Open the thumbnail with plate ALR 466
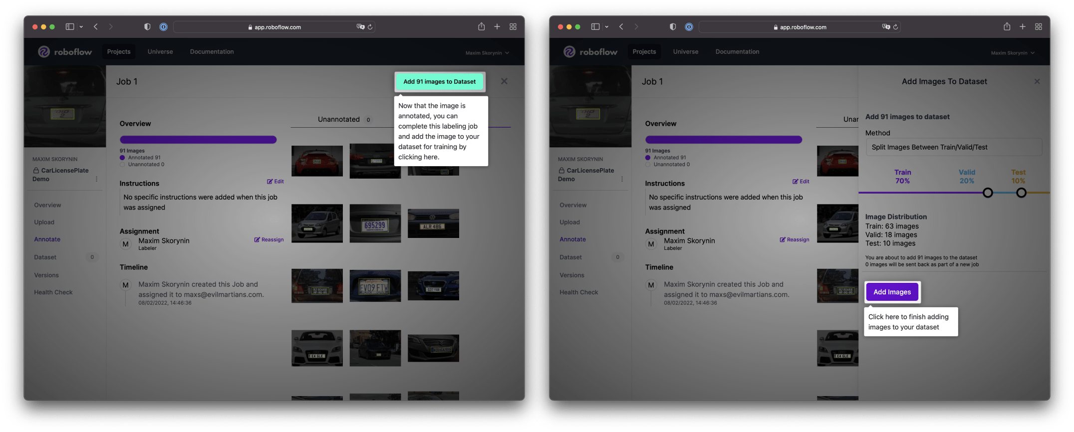 pos(433,223)
